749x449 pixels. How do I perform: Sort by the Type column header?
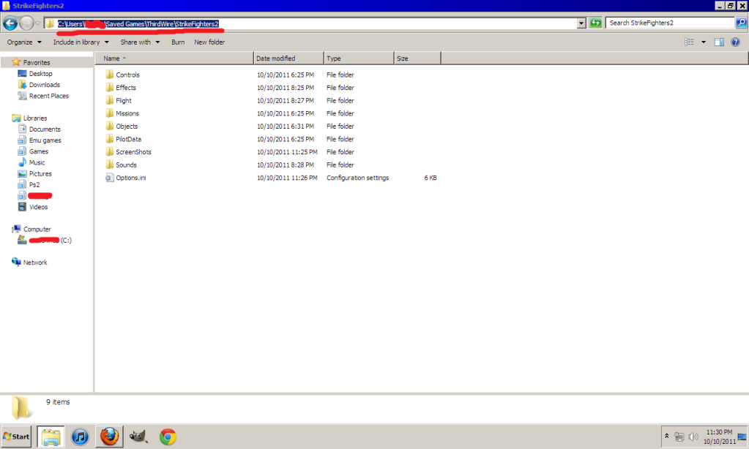[x=359, y=59]
